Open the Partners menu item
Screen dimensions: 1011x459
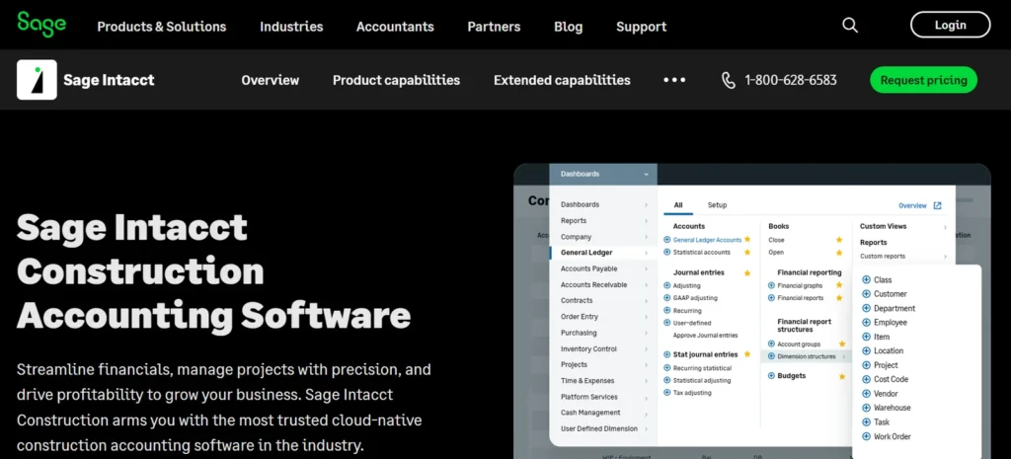[x=494, y=27]
